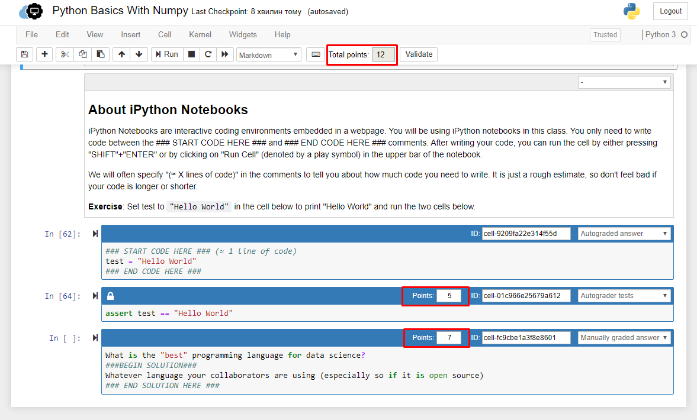
Task: Click the save and checkpoint icon
Action: pyautogui.click(x=25, y=54)
